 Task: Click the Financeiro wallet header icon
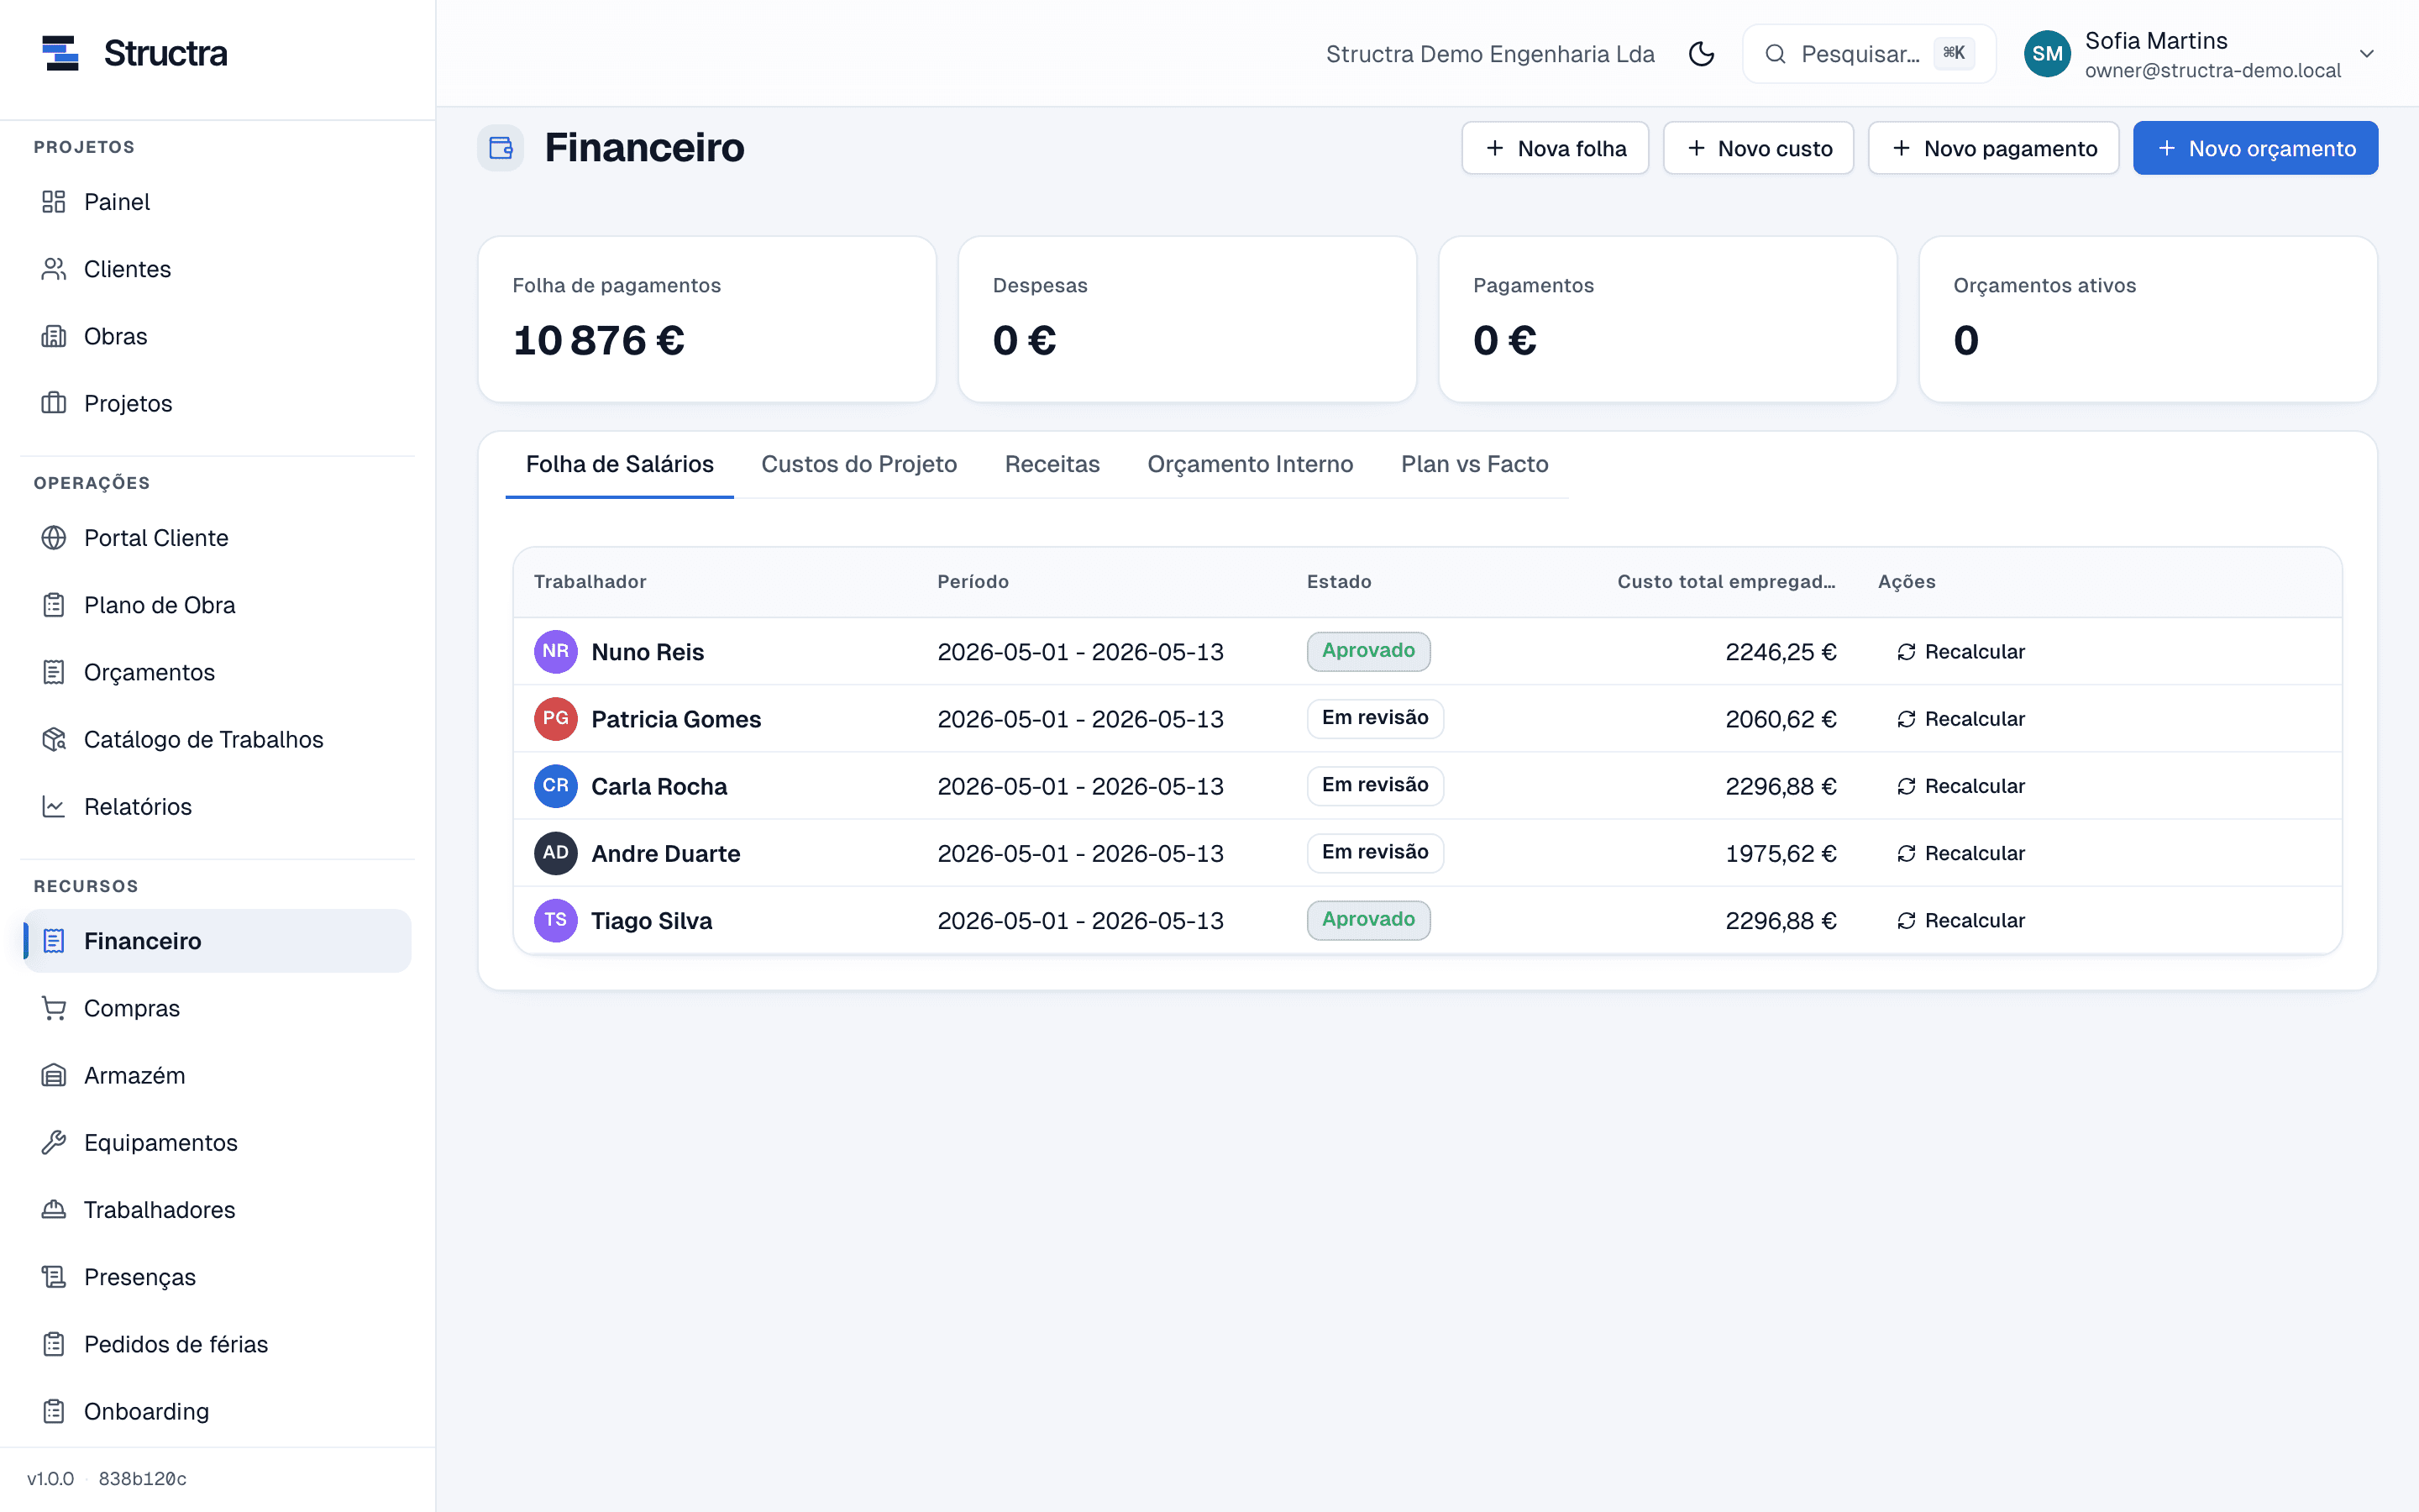(501, 148)
